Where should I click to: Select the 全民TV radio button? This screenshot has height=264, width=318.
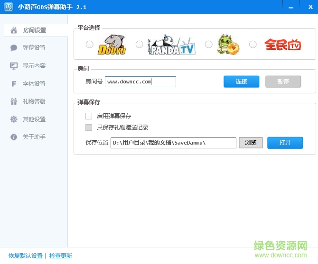click(253, 45)
